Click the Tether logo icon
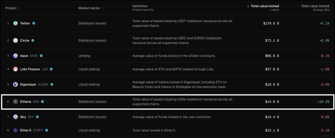Image resolution: width=335 pixels, height=138 pixels. pyautogui.click(x=16, y=23)
